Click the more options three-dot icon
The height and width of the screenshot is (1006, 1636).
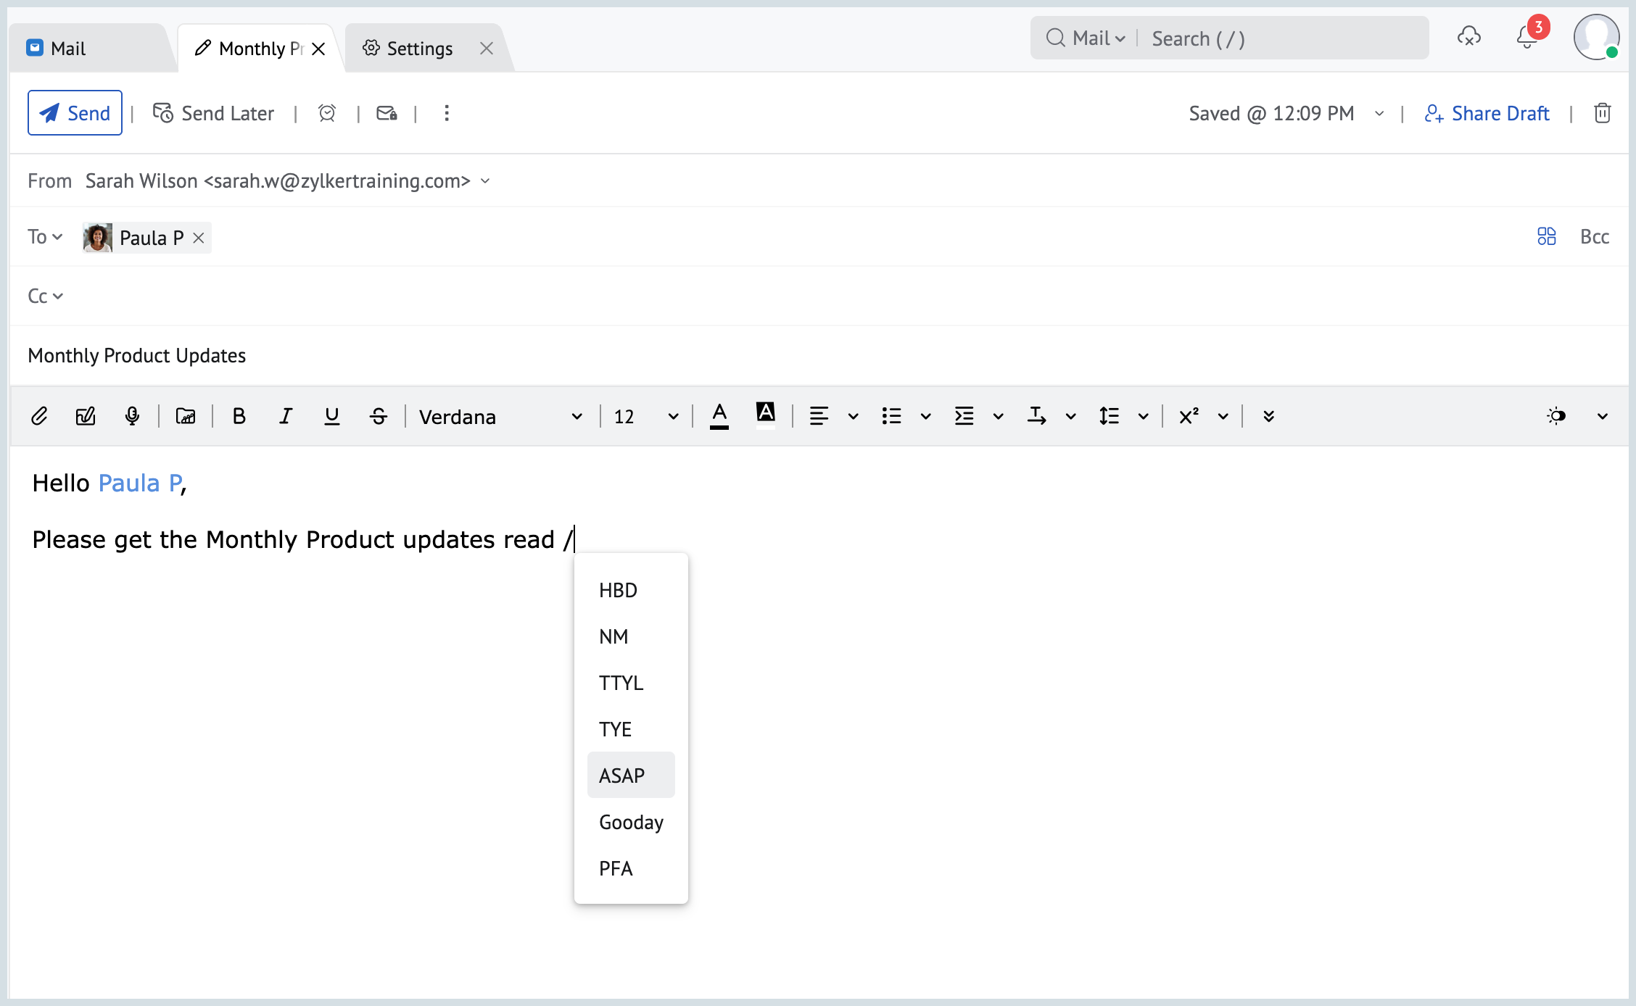pos(447,113)
